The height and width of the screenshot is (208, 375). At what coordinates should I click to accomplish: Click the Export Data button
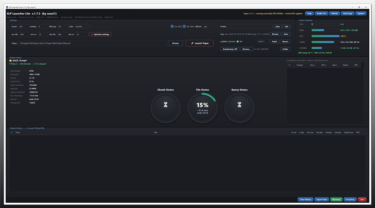(x=322, y=200)
